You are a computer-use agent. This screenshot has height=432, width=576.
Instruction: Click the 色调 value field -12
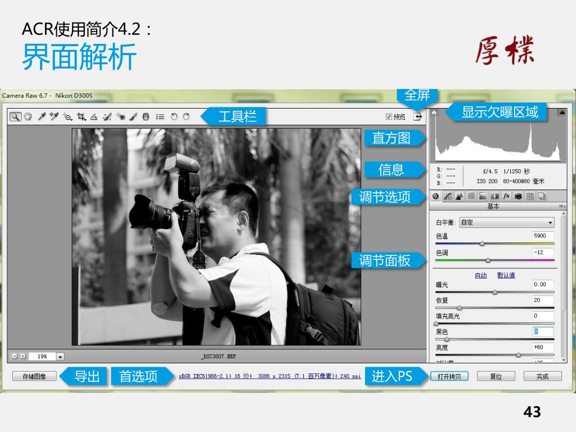point(543,253)
